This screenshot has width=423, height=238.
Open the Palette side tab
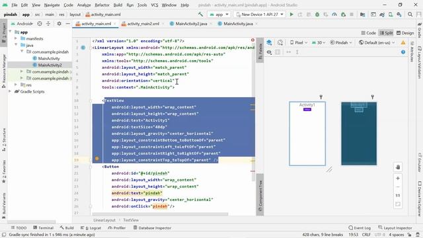coord(260,51)
